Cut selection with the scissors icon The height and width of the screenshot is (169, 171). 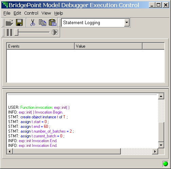point(33,22)
